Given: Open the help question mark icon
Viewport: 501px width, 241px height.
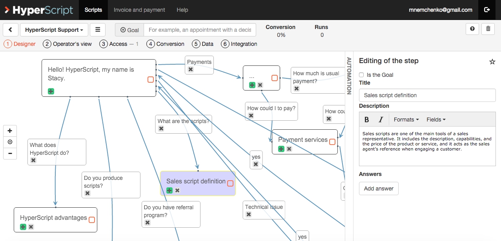Looking at the screenshot, I should click(x=472, y=29).
